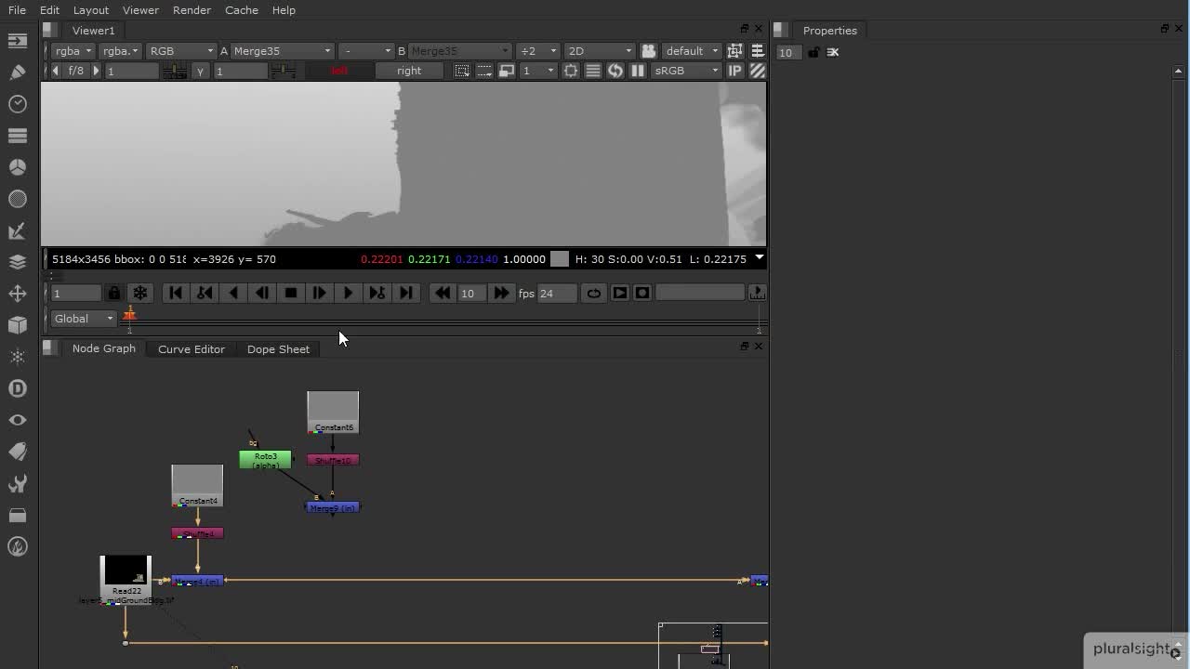This screenshot has width=1190, height=669.
Task: Click the viewer camera lock icon
Action: click(649, 51)
